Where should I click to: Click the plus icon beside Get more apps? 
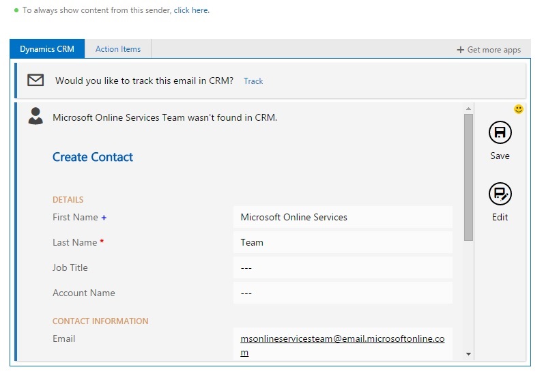point(461,50)
